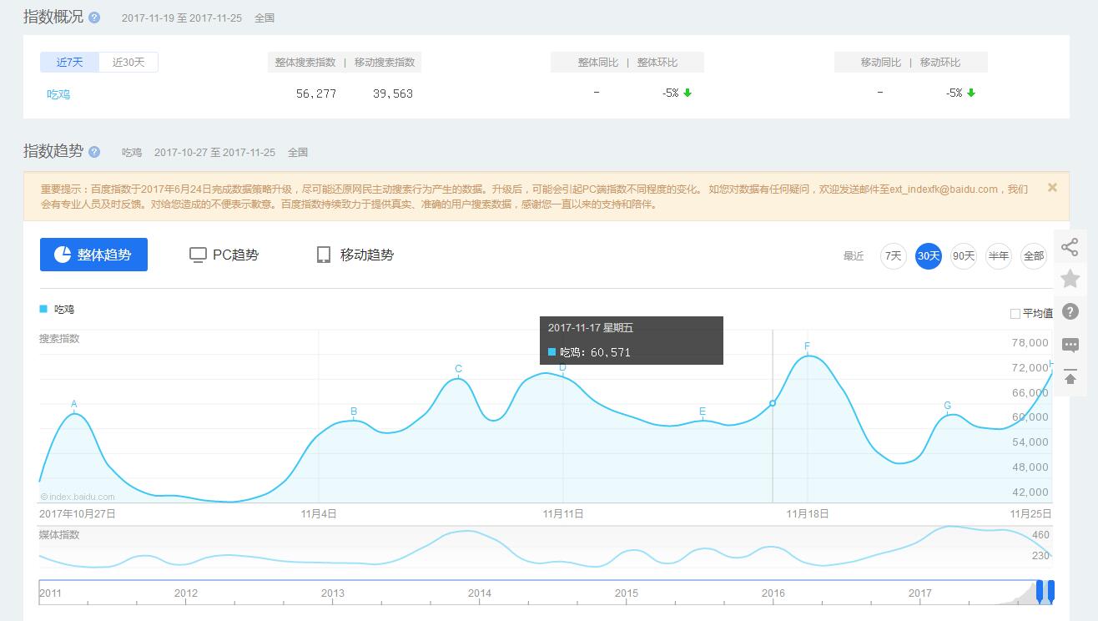This screenshot has width=1098, height=621.
Task: Click the F peak marker on the chart
Action: pos(806,346)
